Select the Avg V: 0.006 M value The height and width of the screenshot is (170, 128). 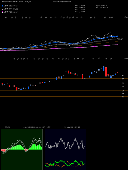tap(101, 6)
